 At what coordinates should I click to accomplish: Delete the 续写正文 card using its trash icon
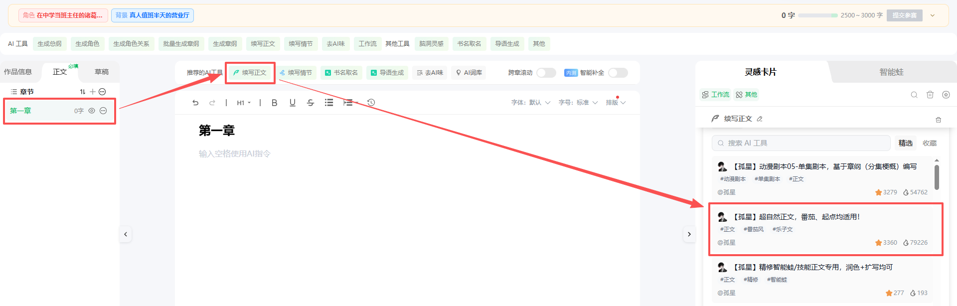[x=939, y=120]
